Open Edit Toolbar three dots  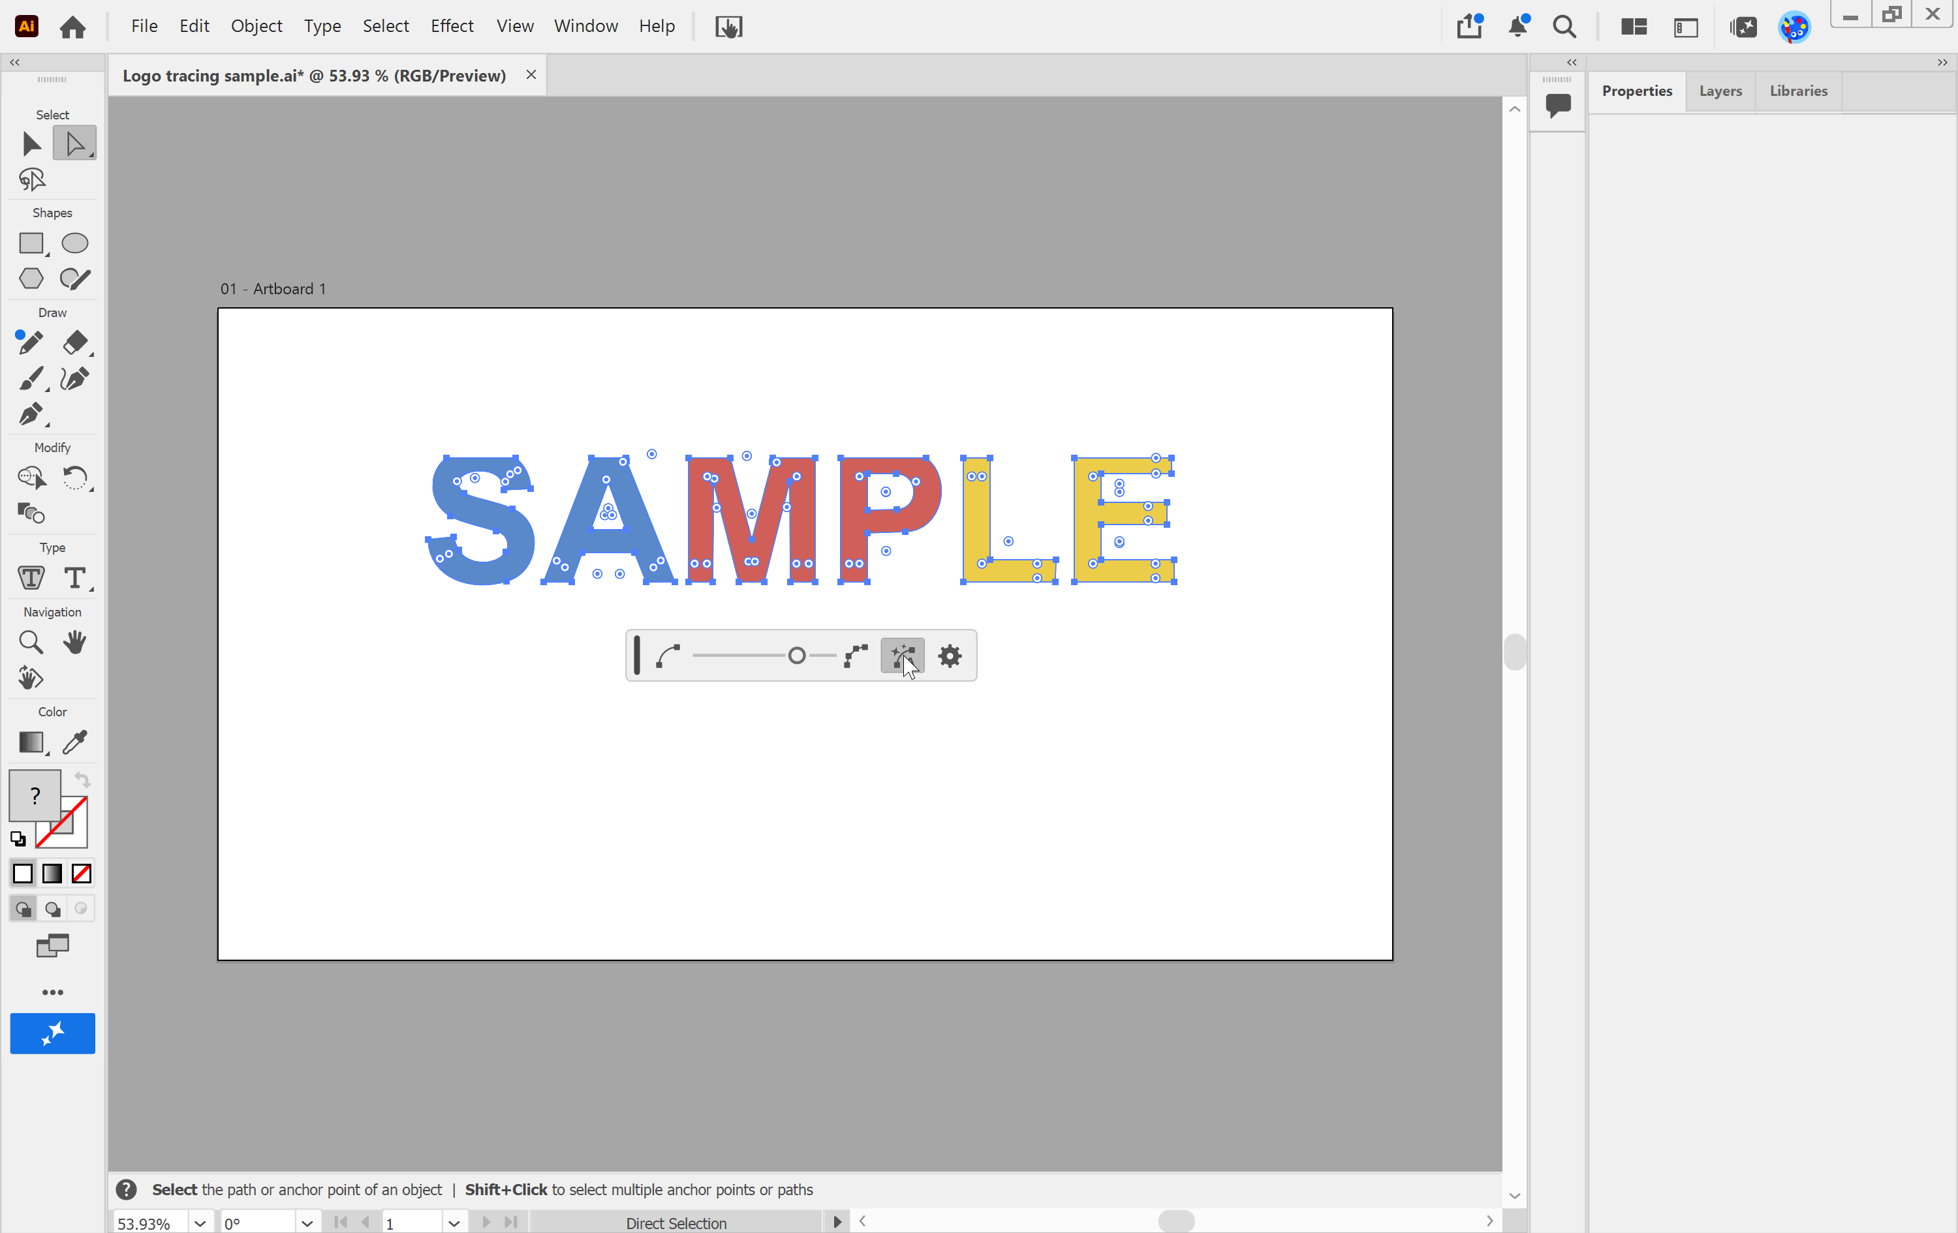pyautogui.click(x=53, y=992)
